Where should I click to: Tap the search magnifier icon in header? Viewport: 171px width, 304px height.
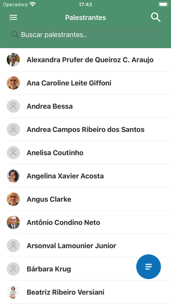[156, 17]
